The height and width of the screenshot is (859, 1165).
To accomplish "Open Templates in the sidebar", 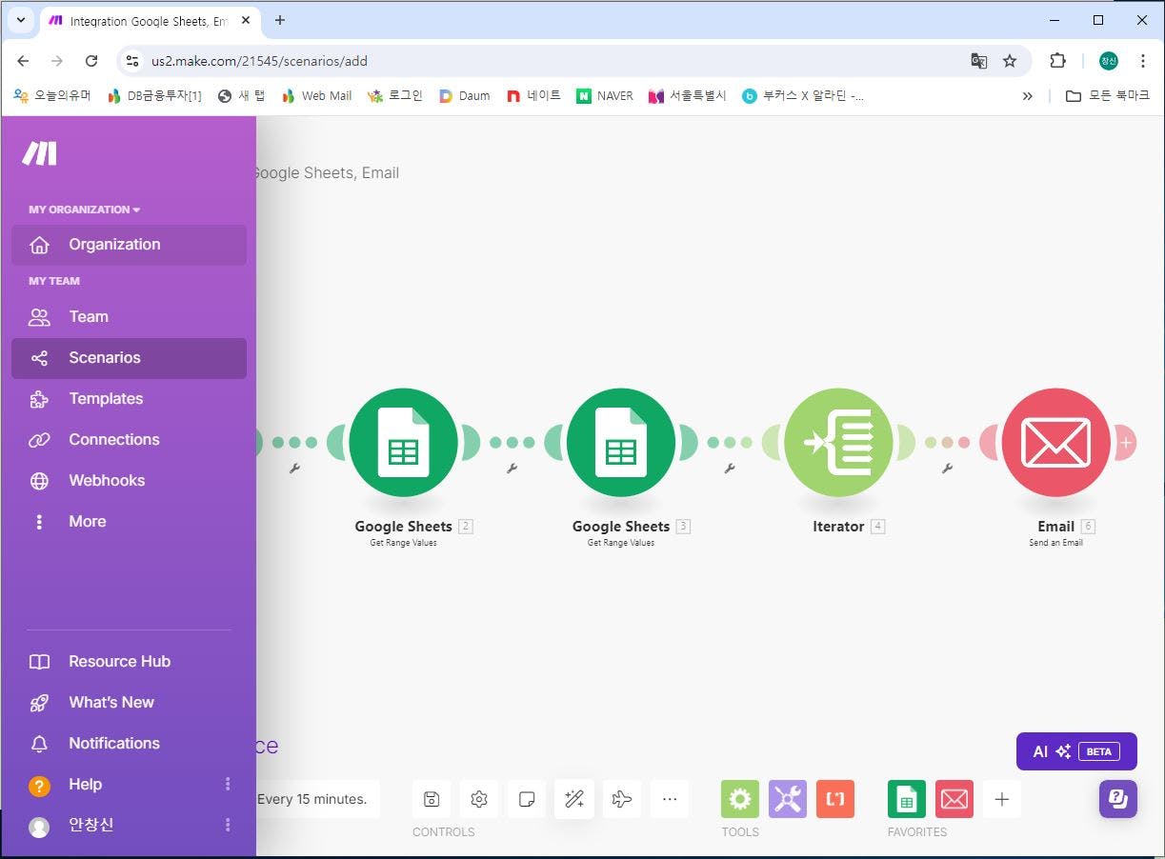I will [x=129, y=399].
